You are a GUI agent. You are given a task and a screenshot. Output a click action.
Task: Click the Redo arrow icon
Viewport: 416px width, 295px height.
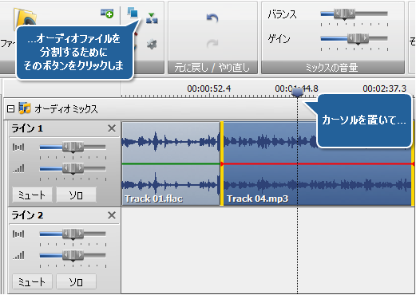212,44
